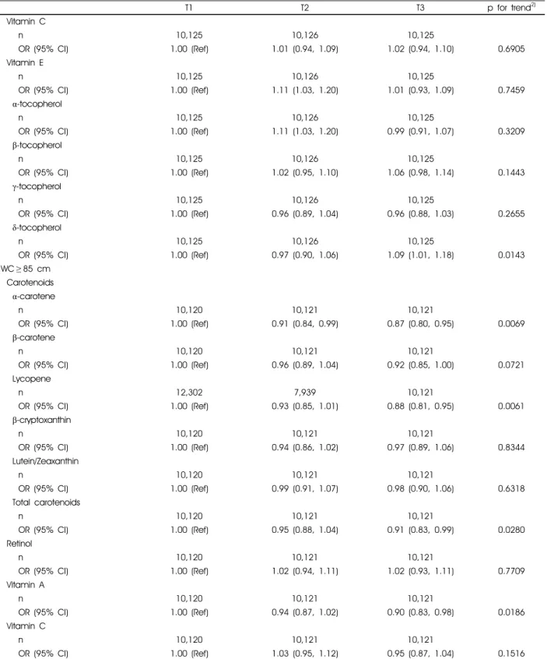Select the Lycopene row label

tap(31, 379)
